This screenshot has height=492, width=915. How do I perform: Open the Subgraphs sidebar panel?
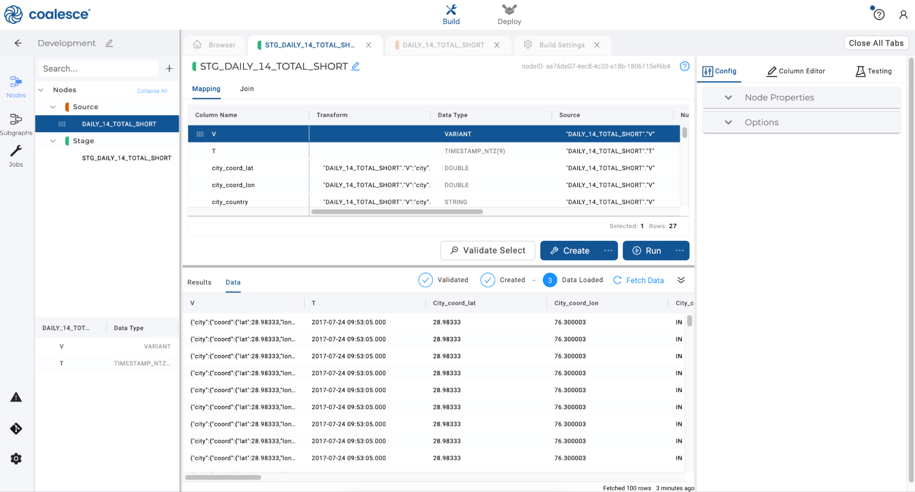[x=16, y=124]
